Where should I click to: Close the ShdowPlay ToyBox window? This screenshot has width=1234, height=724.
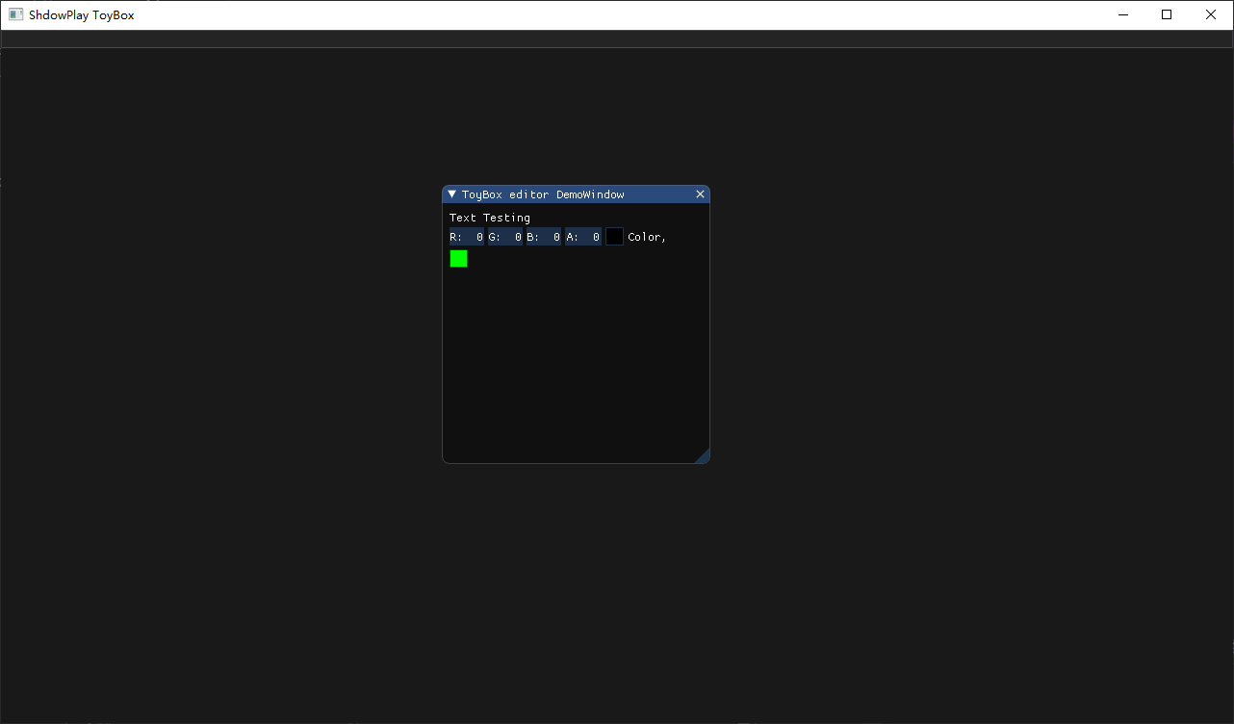coord(1211,14)
